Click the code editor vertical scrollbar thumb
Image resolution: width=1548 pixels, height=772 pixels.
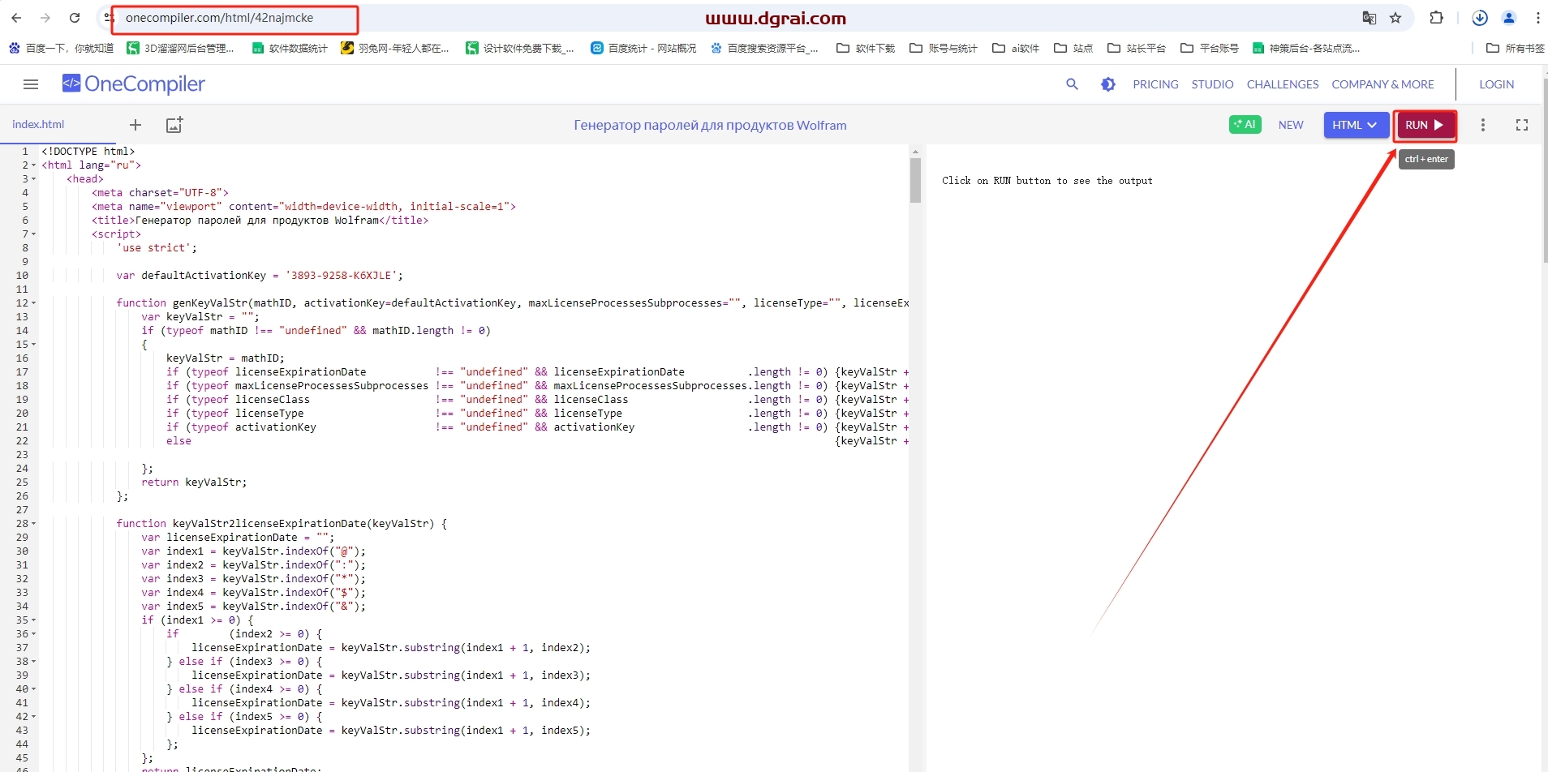pos(915,180)
